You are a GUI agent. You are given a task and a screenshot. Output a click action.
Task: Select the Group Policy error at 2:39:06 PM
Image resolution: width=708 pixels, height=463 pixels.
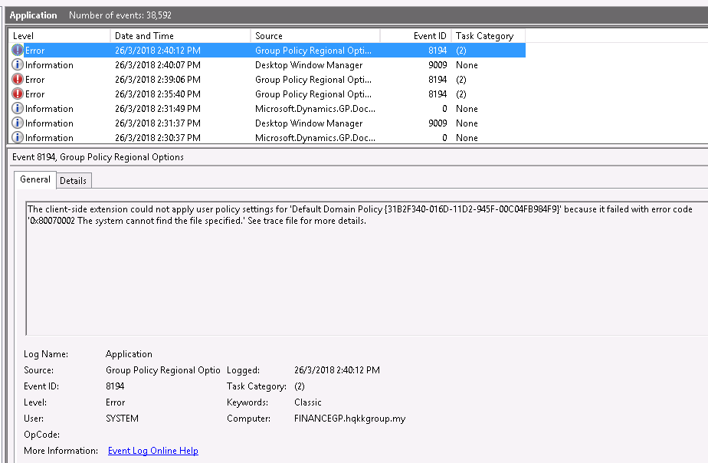click(267, 80)
